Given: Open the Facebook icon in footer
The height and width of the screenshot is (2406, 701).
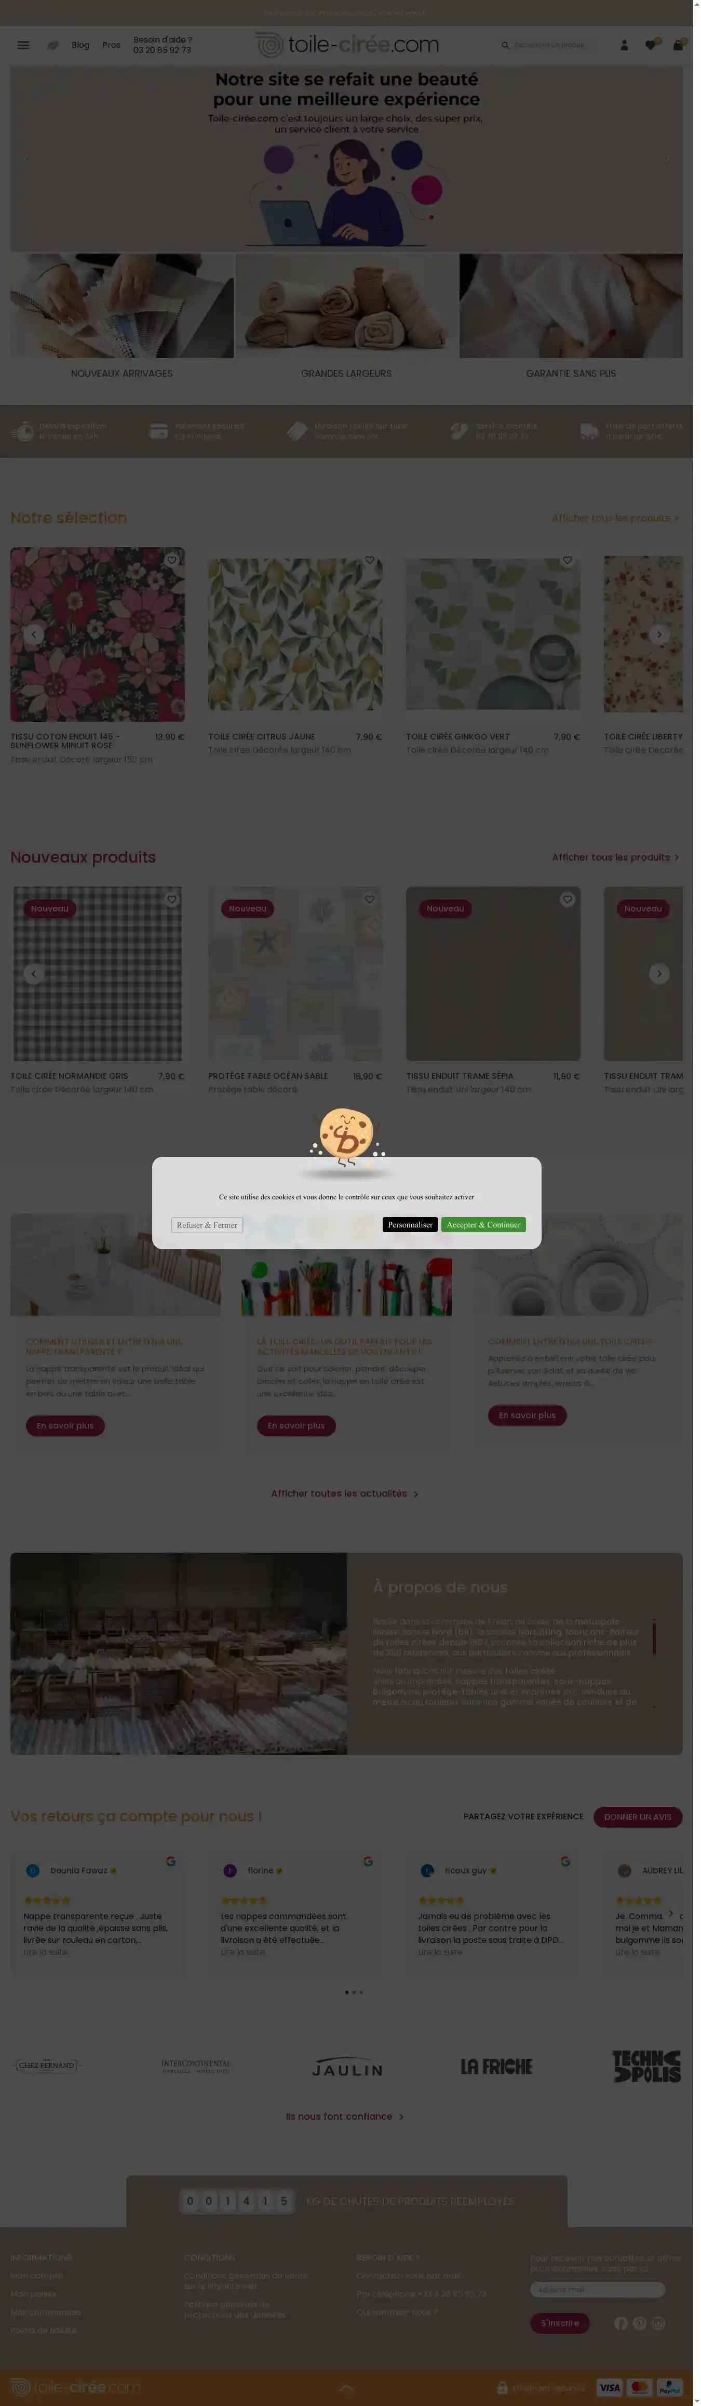Looking at the screenshot, I should click(621, 2323).
